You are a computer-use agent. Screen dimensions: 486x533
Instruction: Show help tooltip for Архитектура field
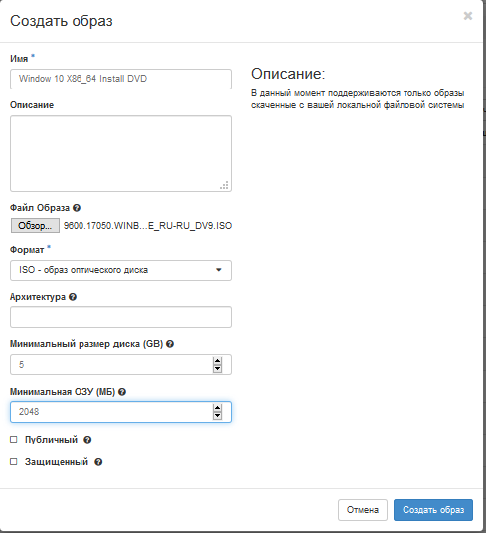coord(73,297)
